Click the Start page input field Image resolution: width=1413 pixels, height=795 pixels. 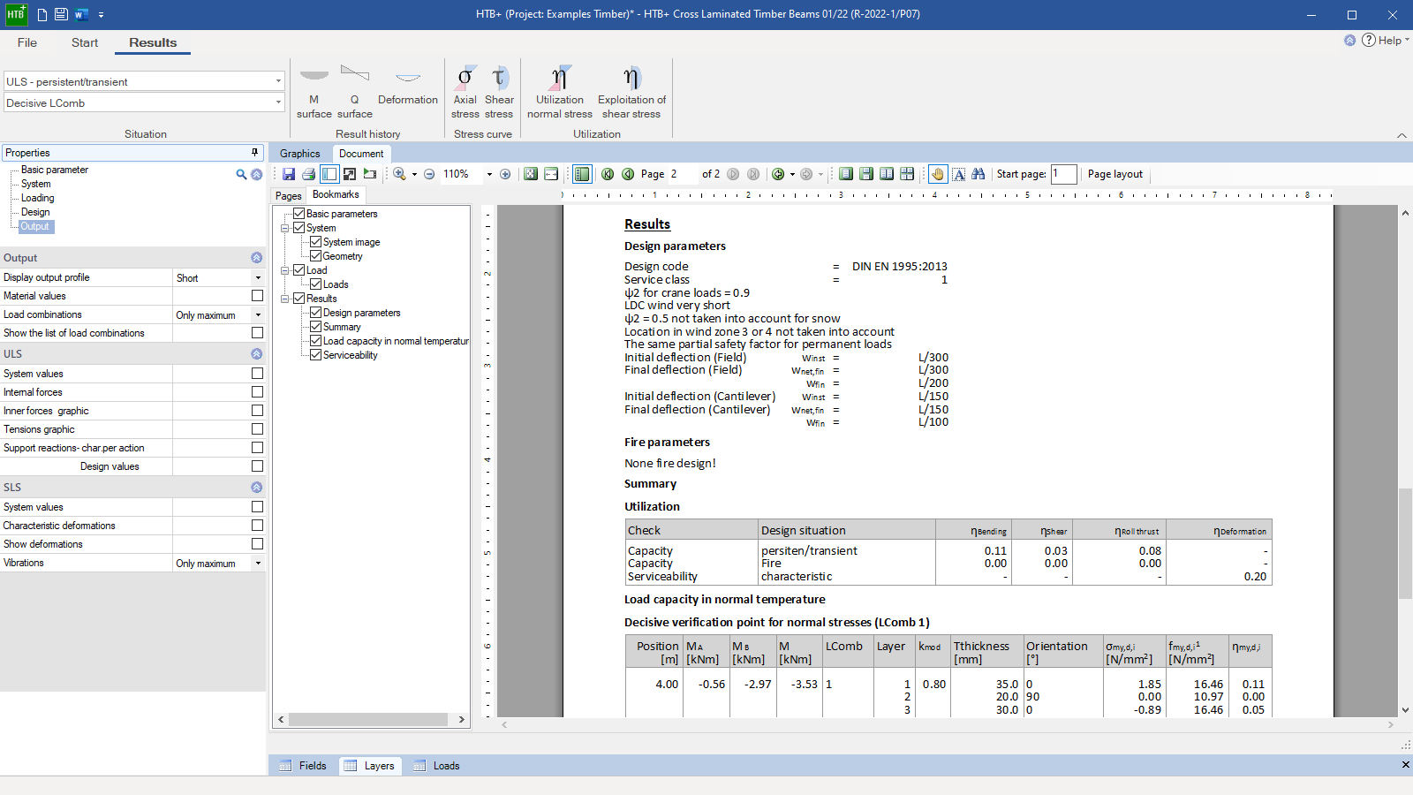pos(1063,174)
